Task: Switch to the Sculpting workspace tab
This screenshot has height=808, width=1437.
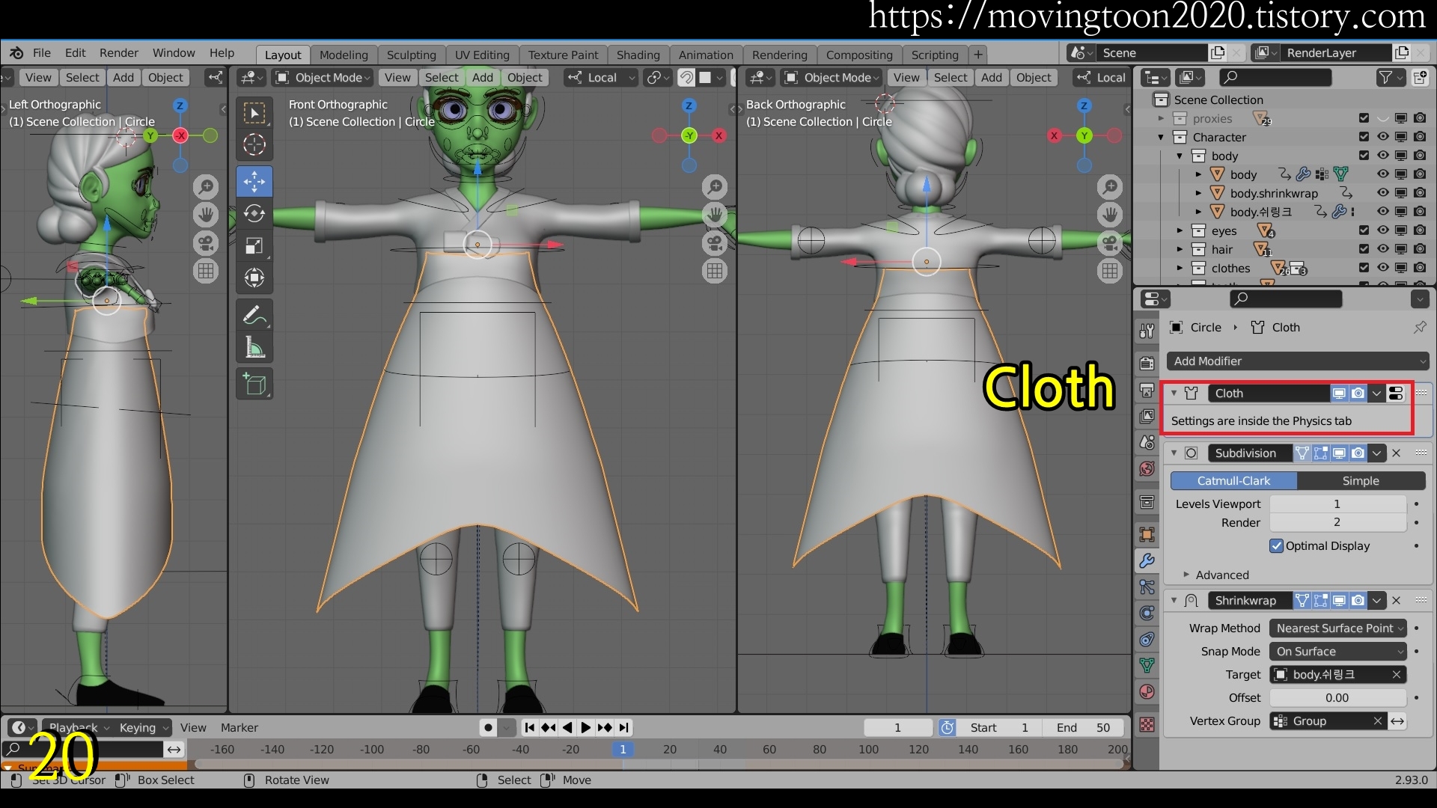Action: tap(411, 55)
